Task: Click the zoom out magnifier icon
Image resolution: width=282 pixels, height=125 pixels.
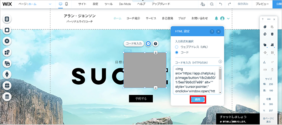Action: click(x=212, y=4)
